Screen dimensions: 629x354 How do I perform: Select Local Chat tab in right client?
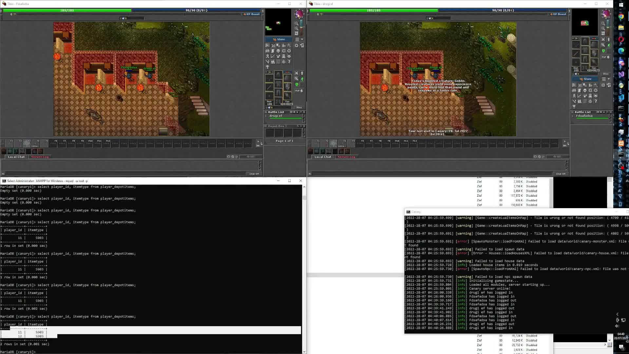(x=323, y=157)
